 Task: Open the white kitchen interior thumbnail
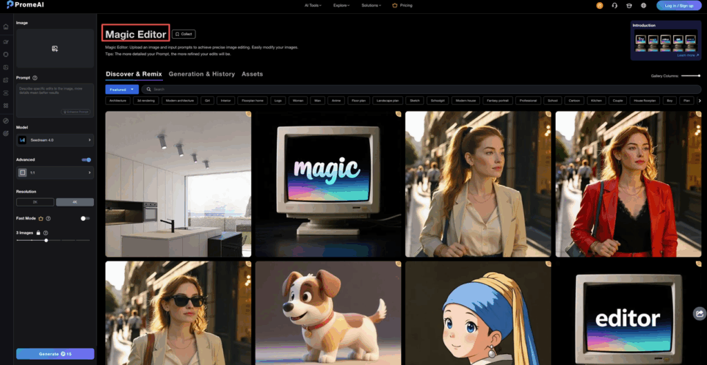click(x=178, y=184)
